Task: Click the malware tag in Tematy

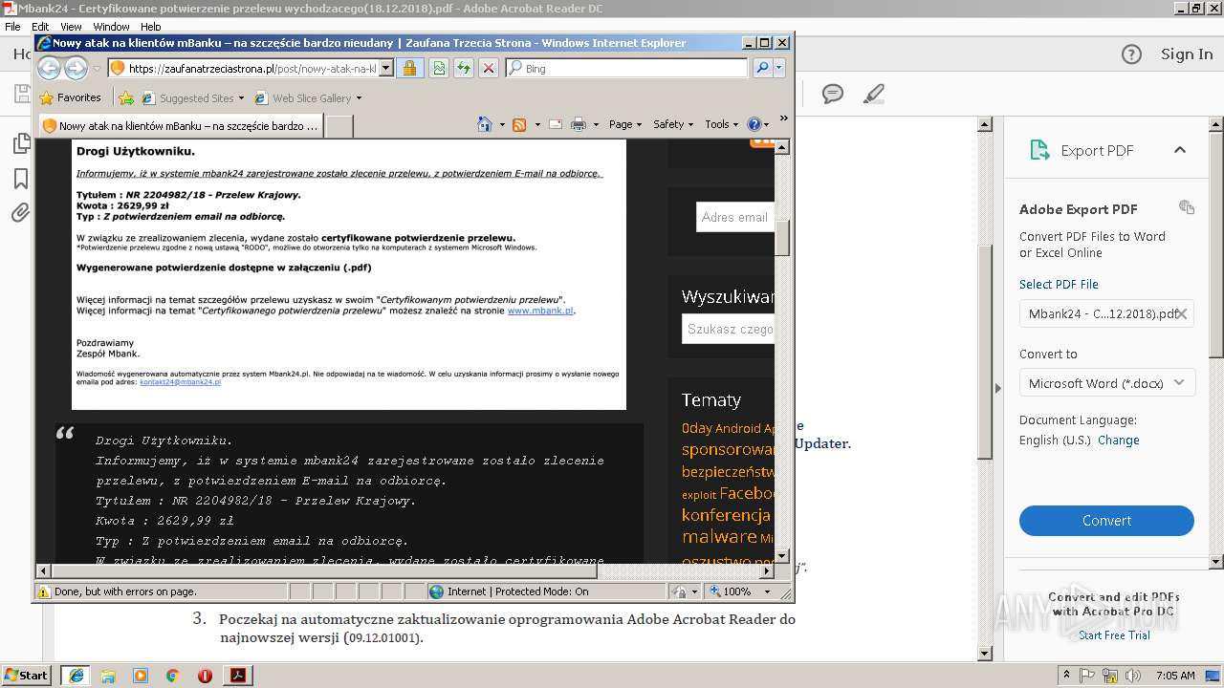Action: point(719,536)
